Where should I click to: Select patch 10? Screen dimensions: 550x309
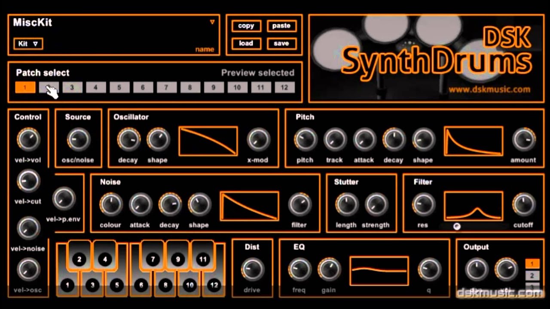pos(237,88)
